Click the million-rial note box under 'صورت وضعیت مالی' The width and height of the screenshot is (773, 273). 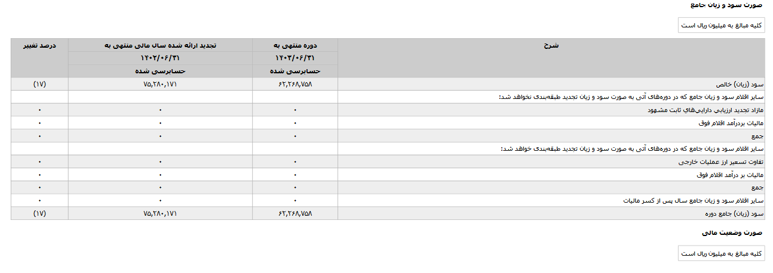tap(722, 253)
